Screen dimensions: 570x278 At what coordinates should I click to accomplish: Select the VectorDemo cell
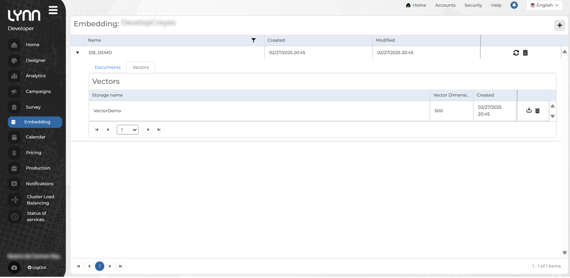[x=259, y=111]
